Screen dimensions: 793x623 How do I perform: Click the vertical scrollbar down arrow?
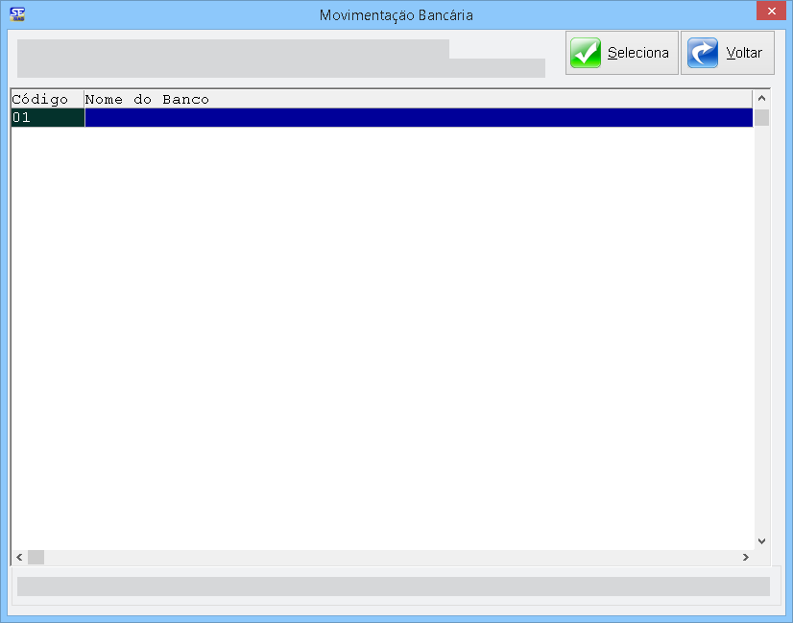[x=761, y=541]
